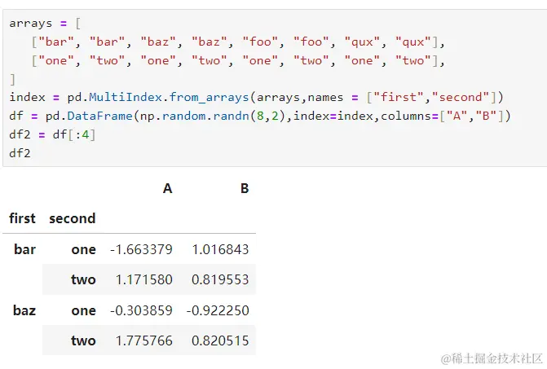
Task: Select cell value 0.820515
Action: 220,340
